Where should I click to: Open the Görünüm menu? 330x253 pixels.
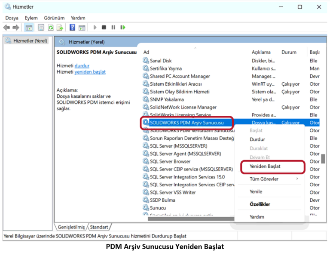click(x=54, y=18)
